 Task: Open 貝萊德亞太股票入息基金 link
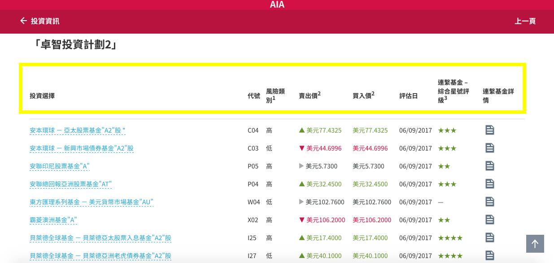100,238
